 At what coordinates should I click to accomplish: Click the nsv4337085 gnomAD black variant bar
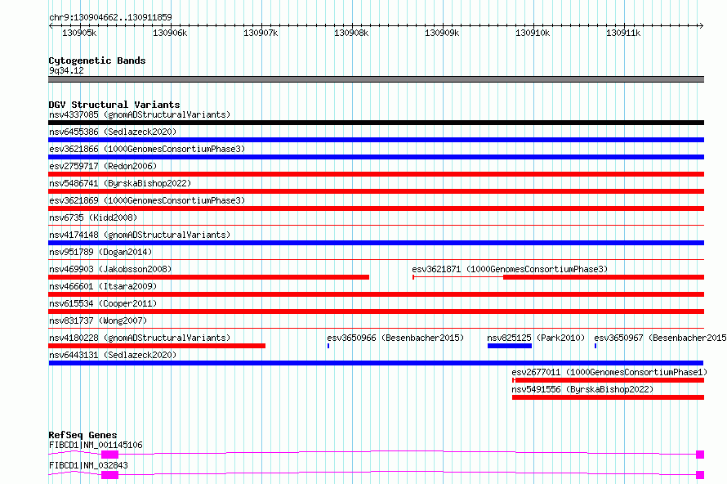coord(376,123)
